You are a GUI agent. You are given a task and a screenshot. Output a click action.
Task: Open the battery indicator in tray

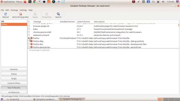158,2
